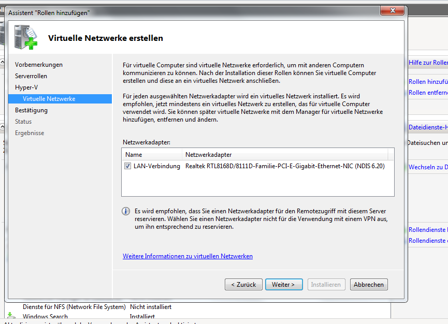This screenshot has width=448, height=324.
Task: Go back using the Zurück button
Action: point(243,285)
